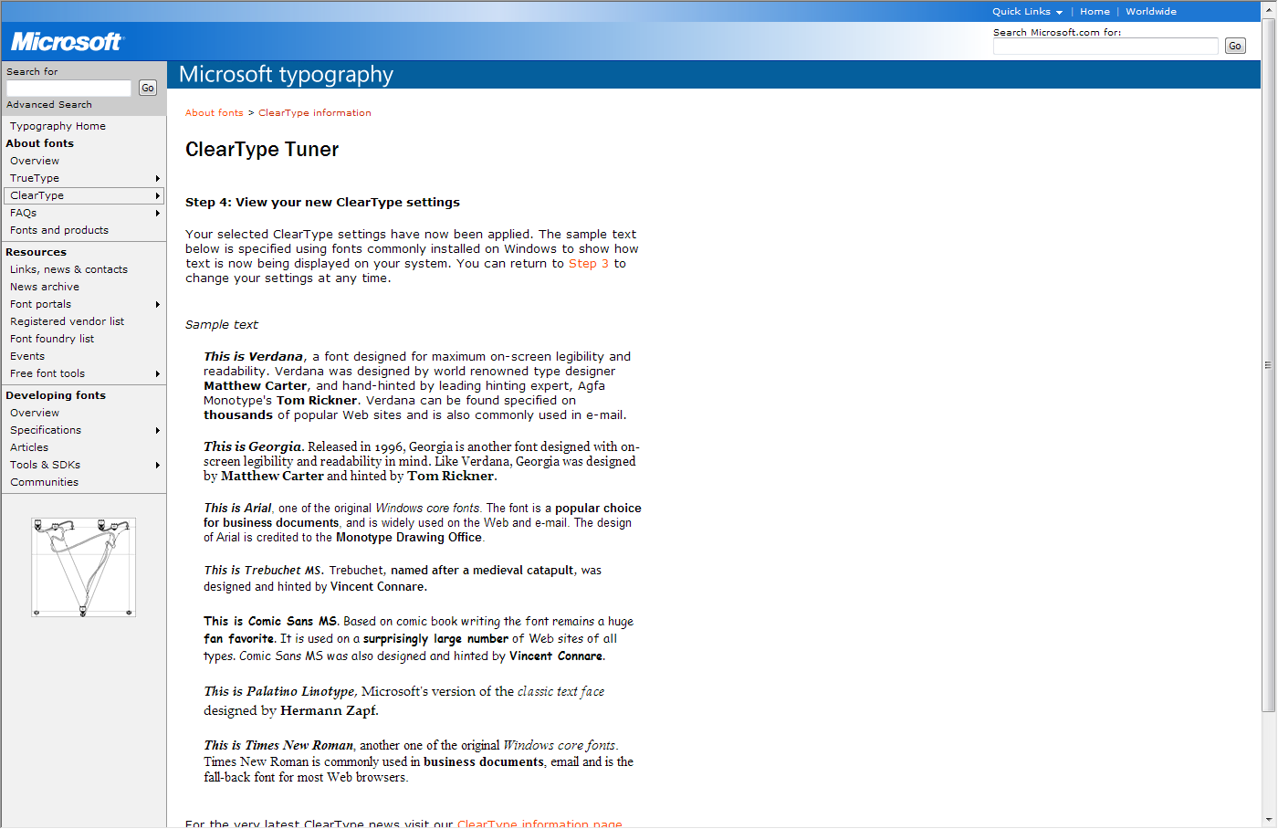Image resolution: width=1278 pixels, height=829 pixels.
Task: Expand the FAQs submenu arrow
Action: pos(158,214)
